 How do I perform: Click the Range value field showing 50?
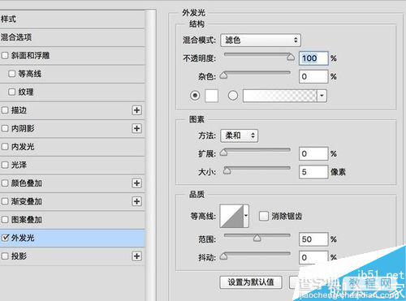(x=313, y=239)
